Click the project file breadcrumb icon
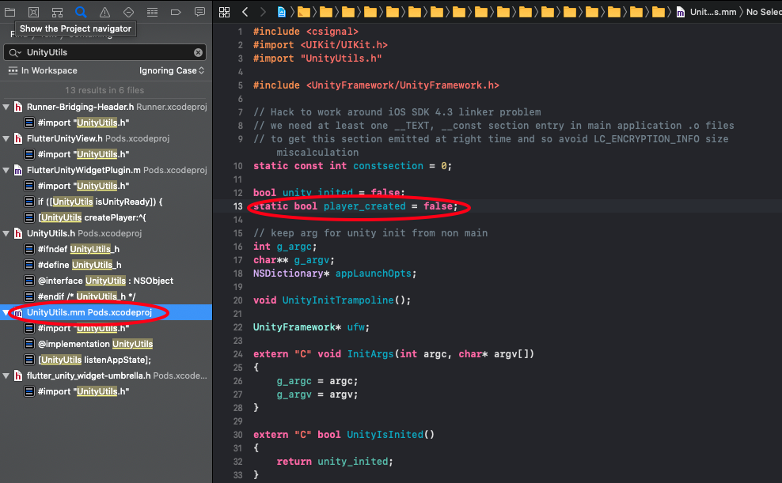Image resolution: width=782 pixels, height=483 pixels. tap(282, 12)
